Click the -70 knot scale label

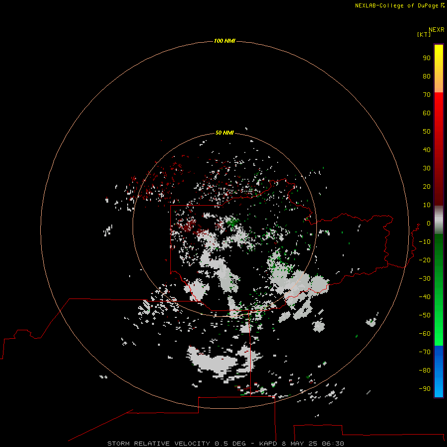(425, 352)
